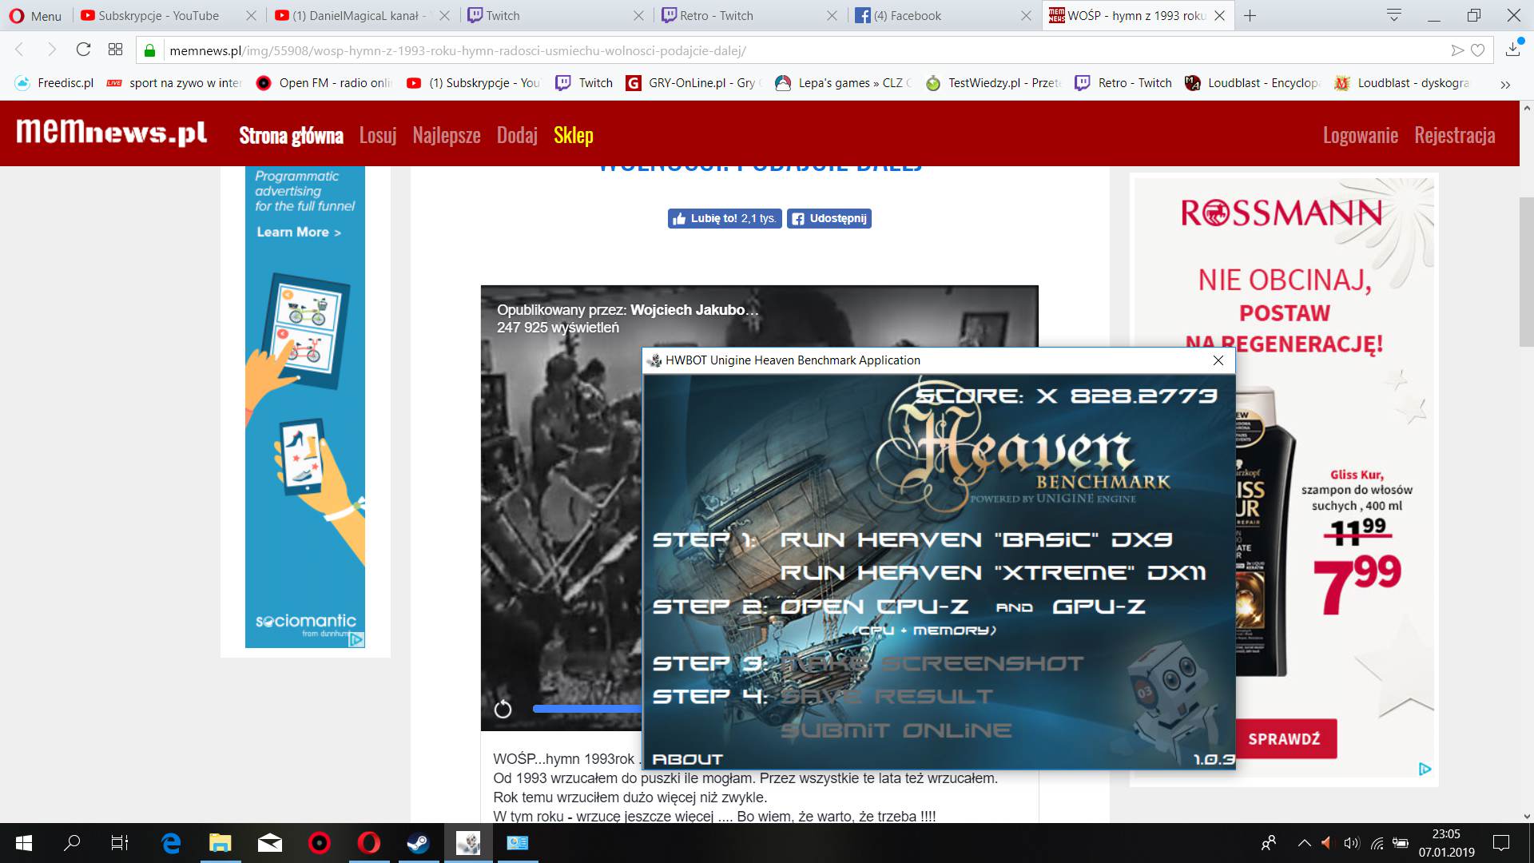Open volume control in system tray

coord(1351,843)
